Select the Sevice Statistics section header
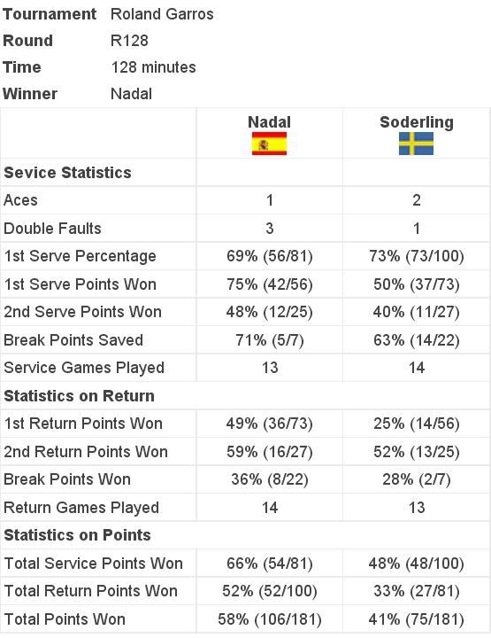This screenshot has width=491, height=638. click(x=67, y=173)
